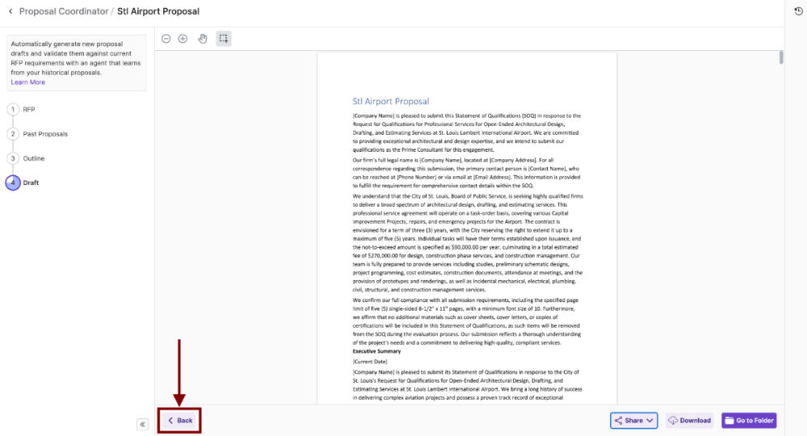Download the proposal draft
The height and width of the screenshot is (436, 807).
690,421
